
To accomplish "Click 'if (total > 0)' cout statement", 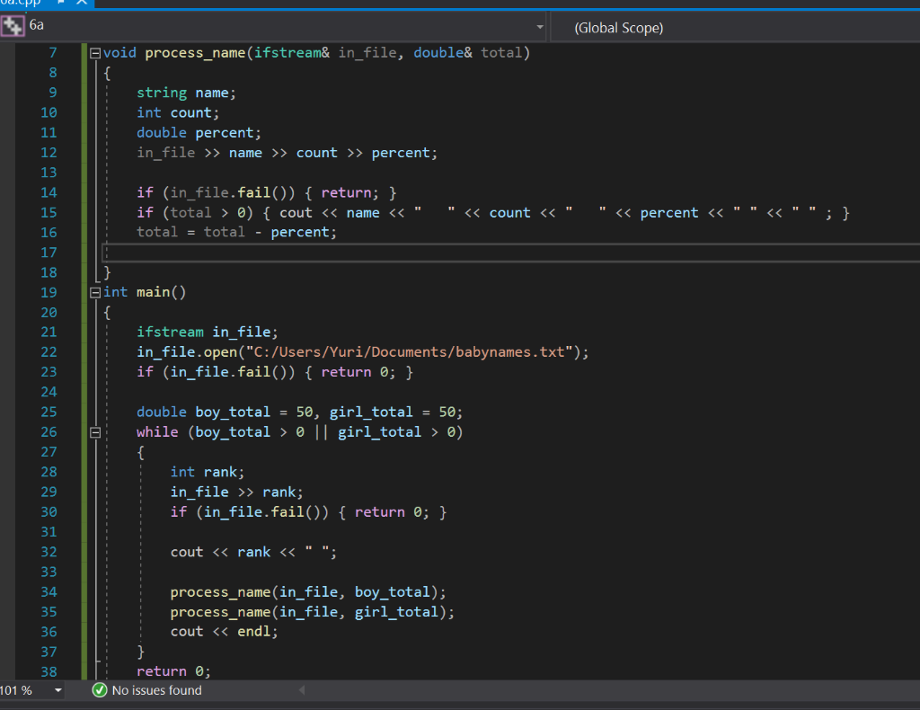I will 493,213.
